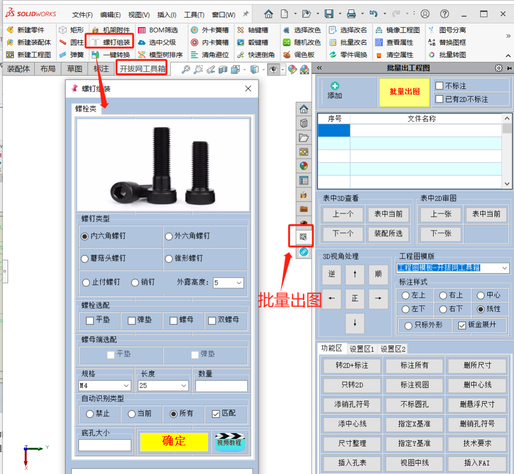Viewport: 514px width, 474px height.
Task: Open the BOM筛选 filter tool
Action: (158, 30)
